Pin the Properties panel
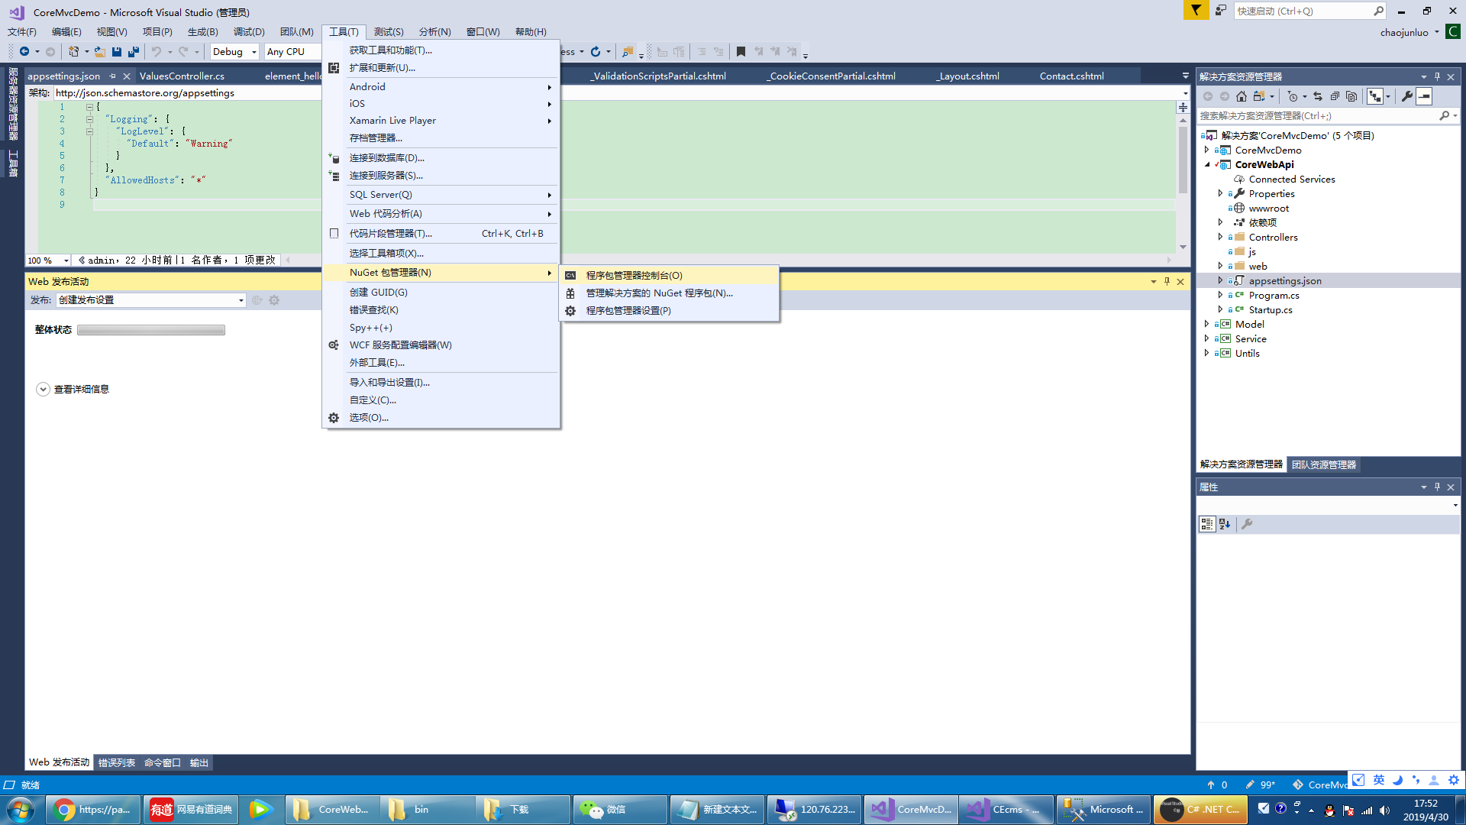Screen dimensions: 1466x825 (1437, 487)
